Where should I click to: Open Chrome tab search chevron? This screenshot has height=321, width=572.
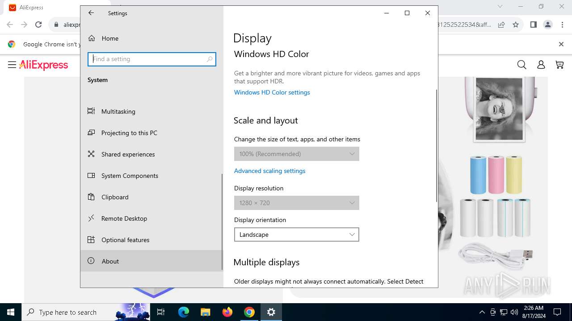(500, 6)
